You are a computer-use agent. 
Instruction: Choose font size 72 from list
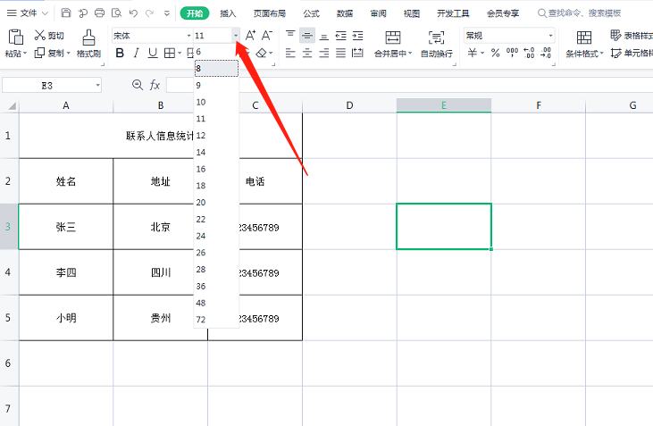pos(216,320)
